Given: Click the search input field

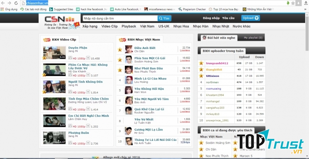Looking at the screenshot, I should 120,18.
